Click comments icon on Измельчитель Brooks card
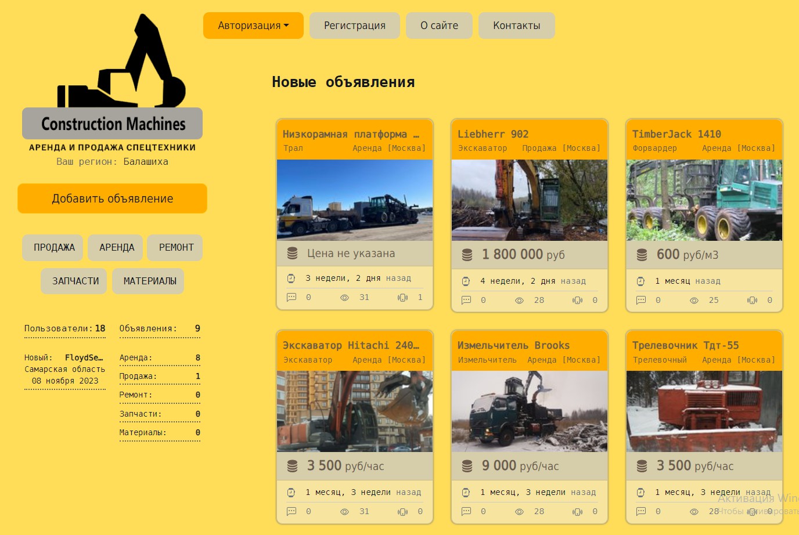 click(466, 511)
